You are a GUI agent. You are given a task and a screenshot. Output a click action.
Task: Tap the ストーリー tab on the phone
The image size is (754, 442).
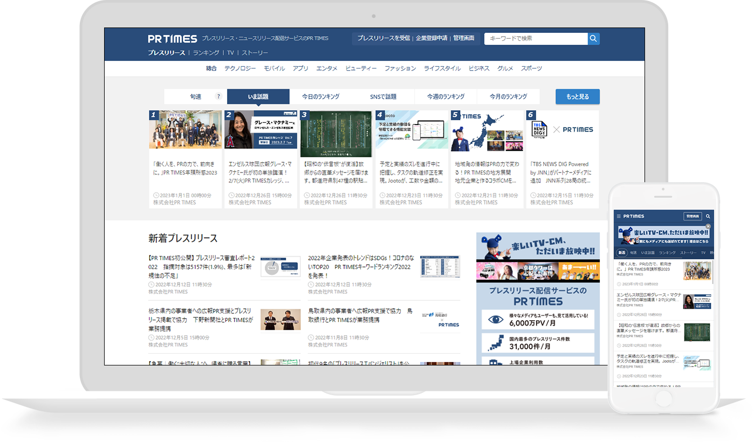(688, 252)
